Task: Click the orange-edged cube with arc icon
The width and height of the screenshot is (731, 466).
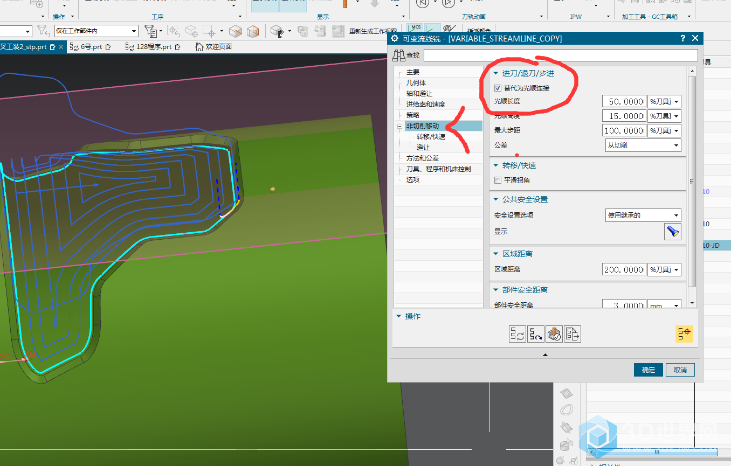Action: [252, 31]
